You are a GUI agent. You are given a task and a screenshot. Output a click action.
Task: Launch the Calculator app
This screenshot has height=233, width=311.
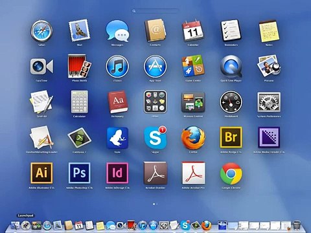click(x=79, y=102)
